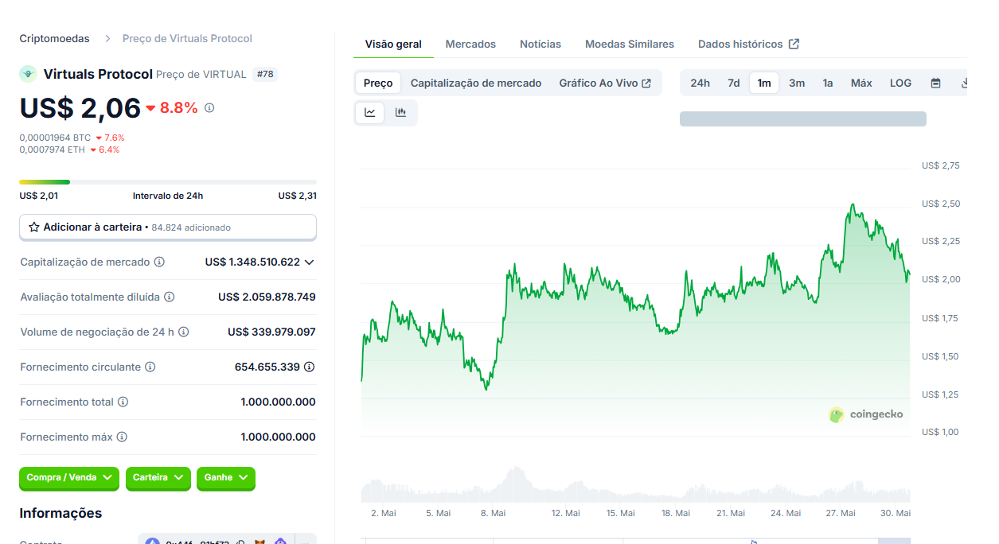Viewport: 999px width, 544px height.
Task: Select the Máx time range
Action: coord(861,83)
